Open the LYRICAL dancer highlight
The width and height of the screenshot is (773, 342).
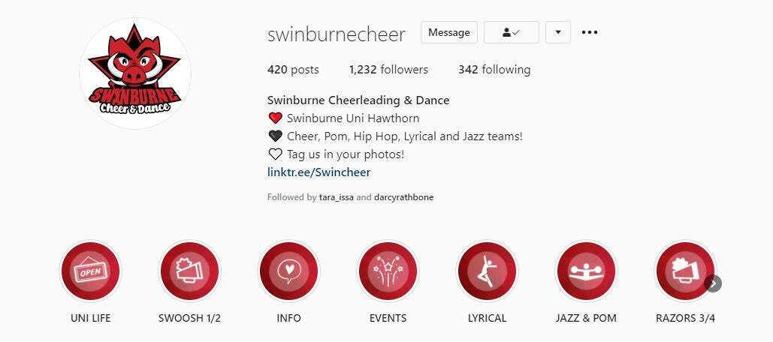pos(487,271)
